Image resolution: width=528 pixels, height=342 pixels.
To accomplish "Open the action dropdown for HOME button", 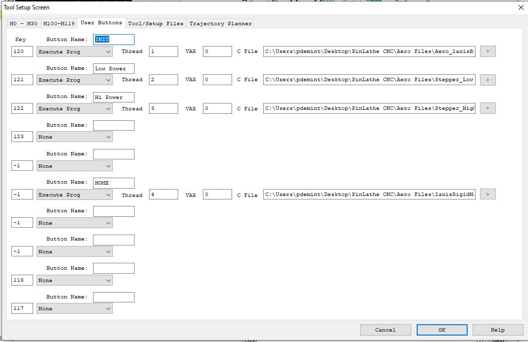I will pos(74,195).
